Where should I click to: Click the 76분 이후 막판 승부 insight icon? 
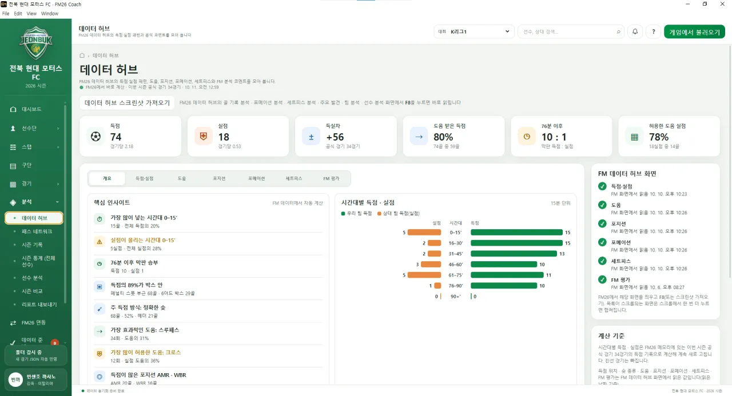[x=100, y=263]
